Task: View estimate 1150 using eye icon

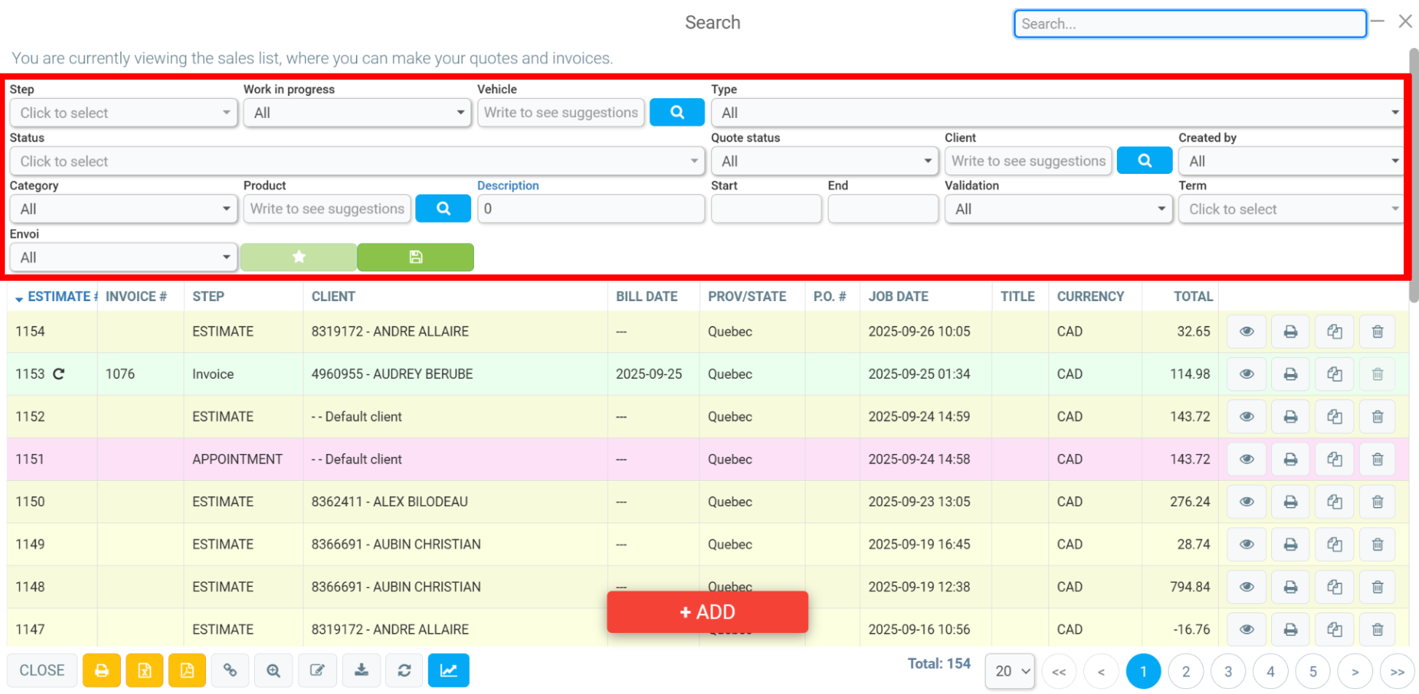Action: [1246, 502]
